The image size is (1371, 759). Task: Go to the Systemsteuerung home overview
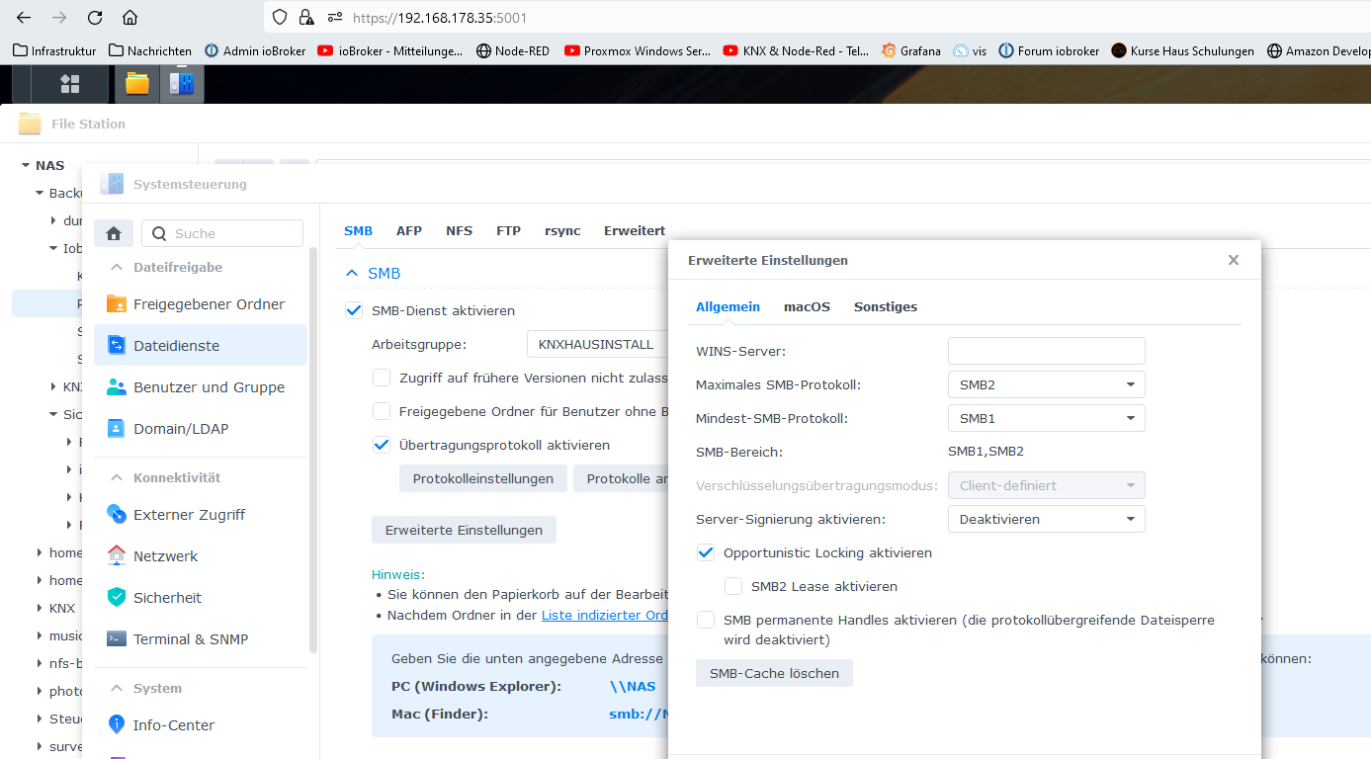(114, 233)
